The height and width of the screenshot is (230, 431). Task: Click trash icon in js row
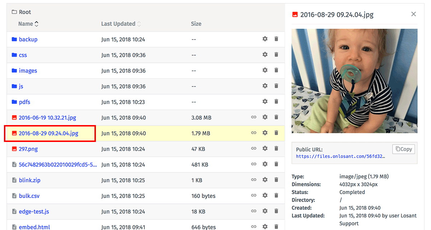(276, 86)
